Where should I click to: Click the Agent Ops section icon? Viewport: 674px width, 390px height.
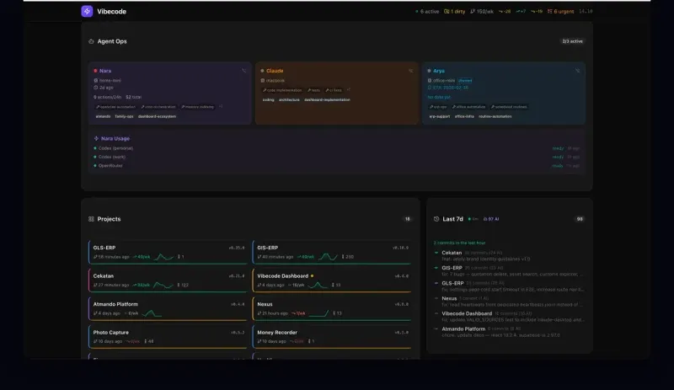91,41
